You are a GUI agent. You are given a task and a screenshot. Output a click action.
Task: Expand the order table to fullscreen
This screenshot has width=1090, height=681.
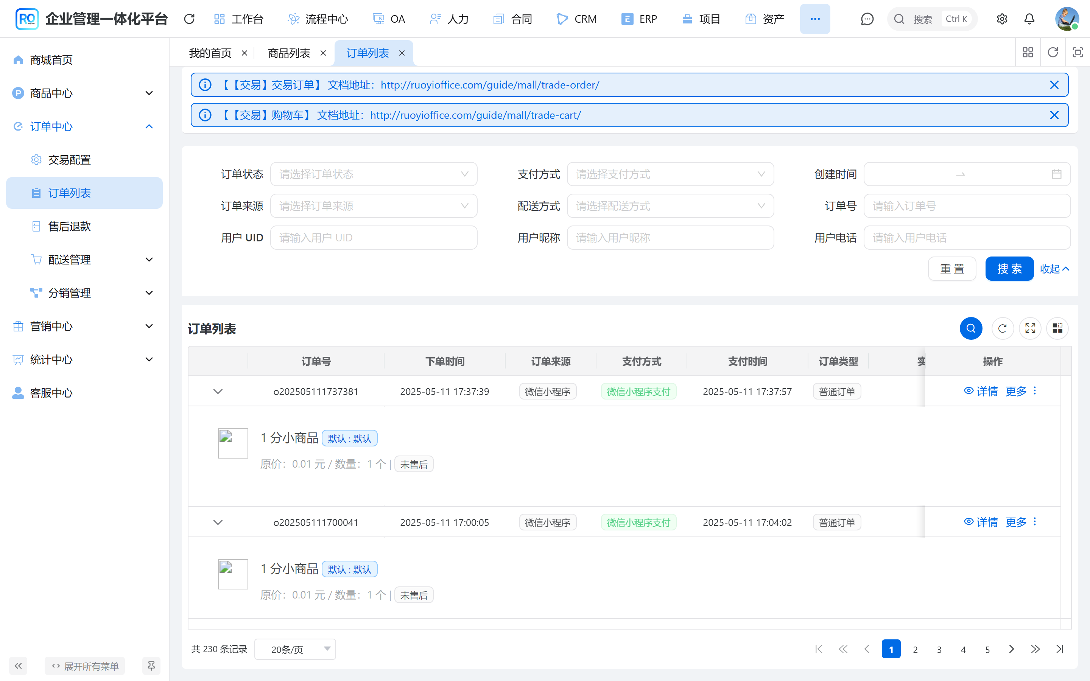1030,328
